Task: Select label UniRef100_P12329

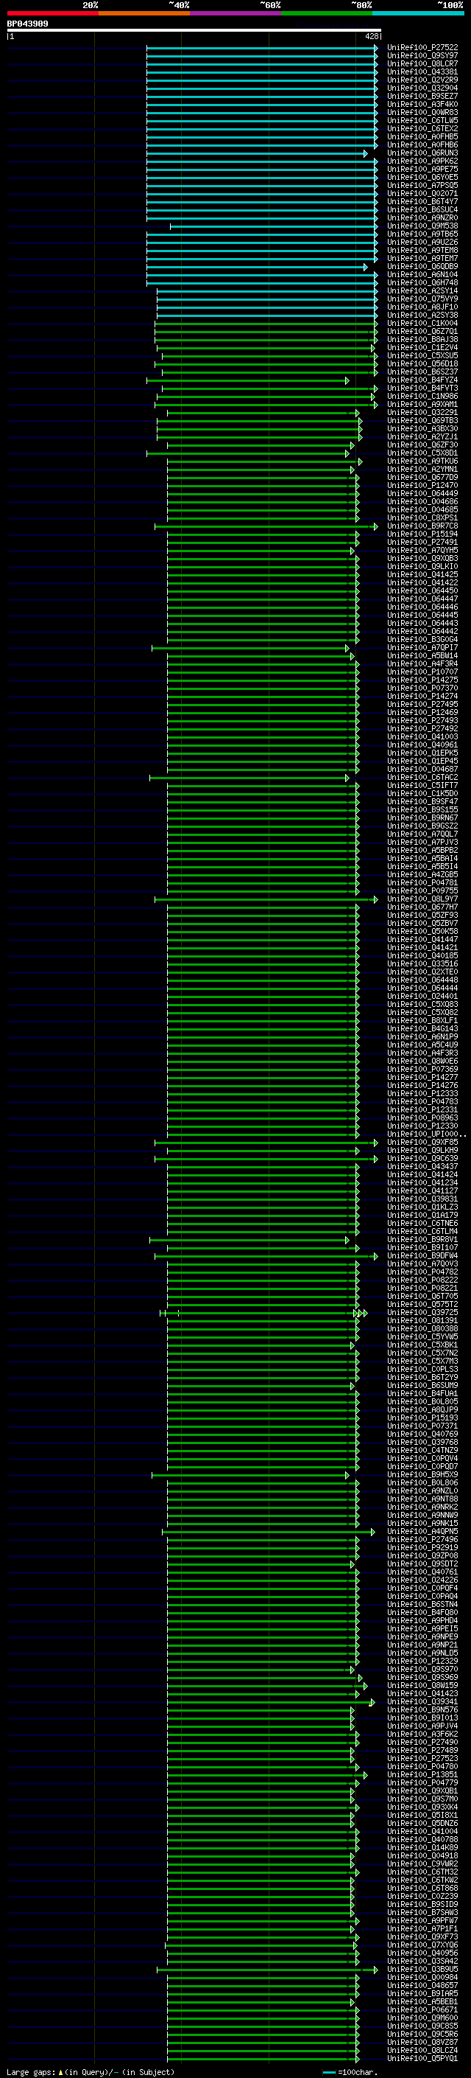Action: pos(422,1662)
